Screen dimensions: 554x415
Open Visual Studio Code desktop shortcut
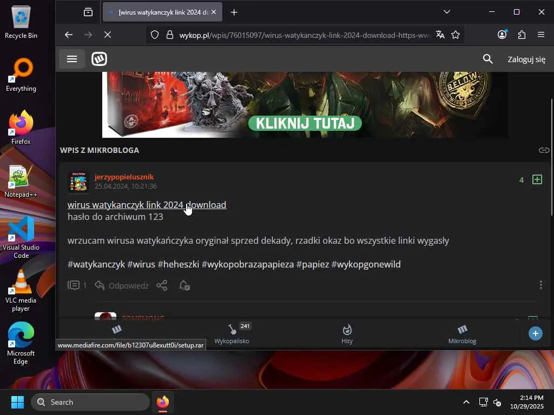(21, 238)
